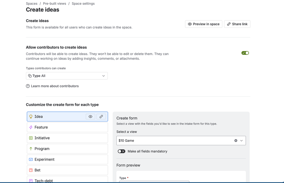284x183 pixels.
Task: Click the Create form heading
Action: (127, 118)
